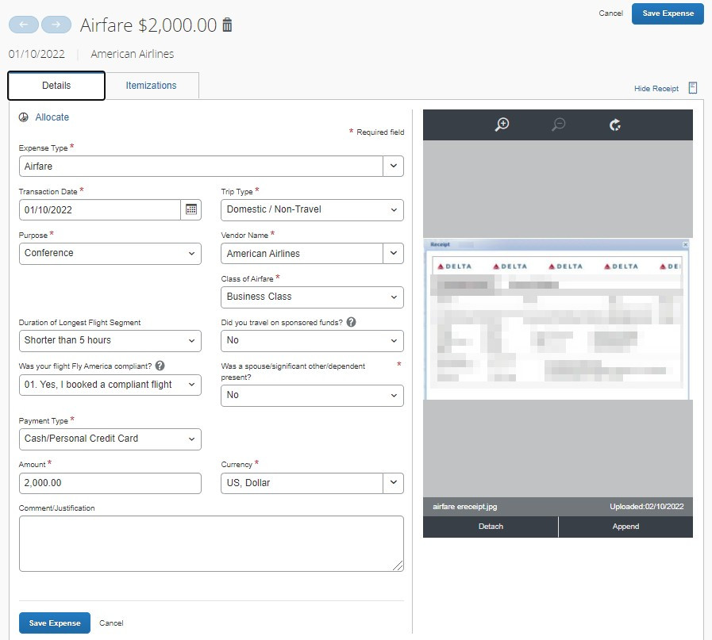
Task: Expand the Currency dropdown
Action: (x=393, y=482)
